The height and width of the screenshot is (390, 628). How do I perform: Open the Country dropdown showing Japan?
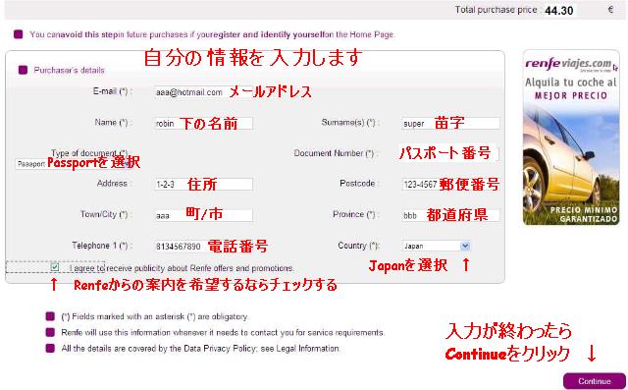pos(436,246)
